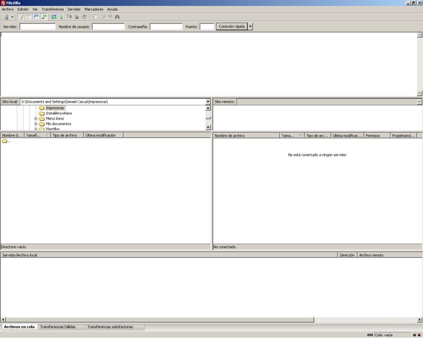The height and width of the screenshot is (338, 423).
Task: Open the Transferencia menu
Action: click(x=52, y=9)
